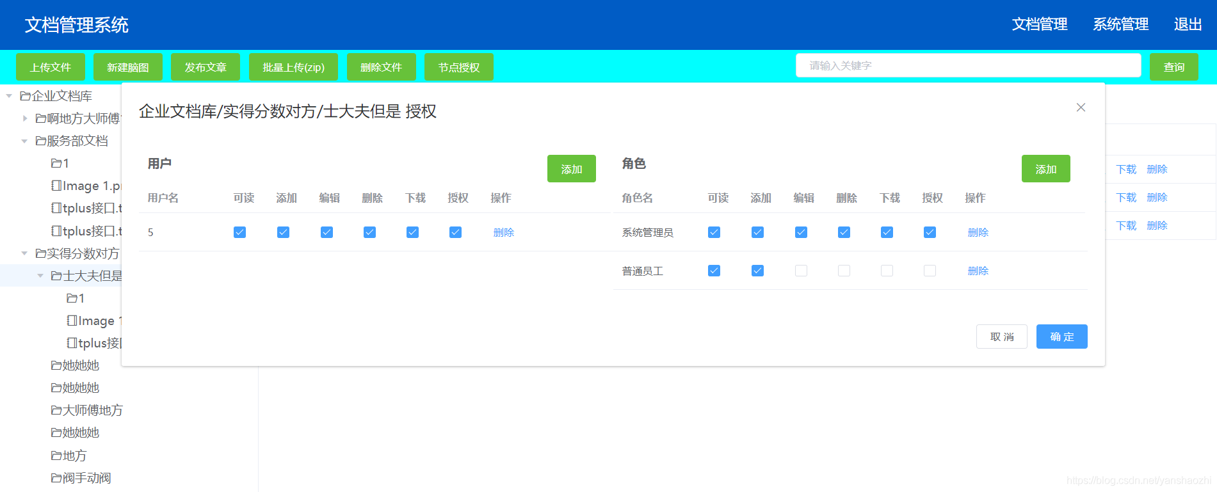Click the 删除文件 toolbar button
1217x492 pixels.
[x=382, y=67]
